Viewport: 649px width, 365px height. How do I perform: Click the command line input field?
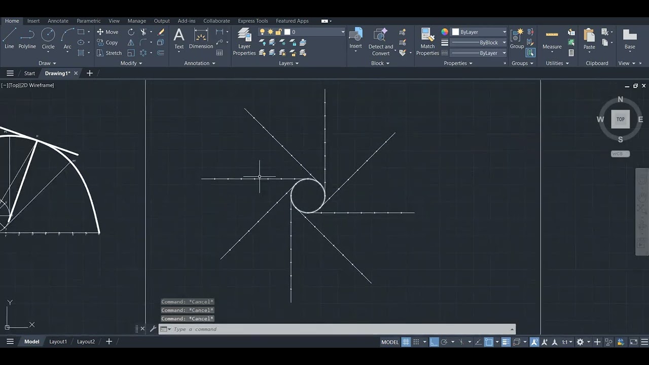[337, 329]
